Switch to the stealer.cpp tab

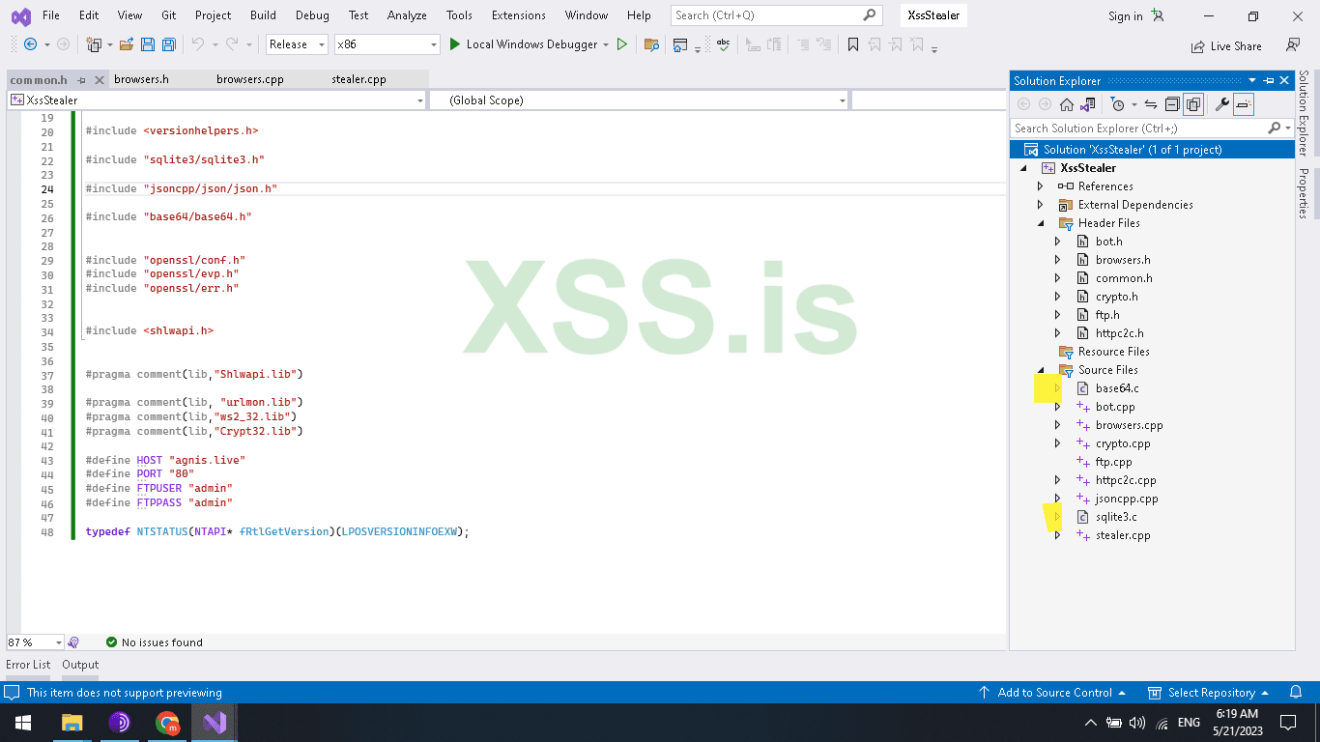(359, 79)
